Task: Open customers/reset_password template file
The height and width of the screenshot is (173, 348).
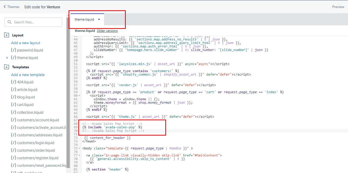Action: [x=42, y=165]
